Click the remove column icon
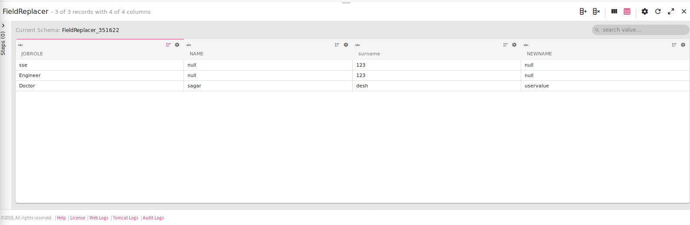The height and width of the screenshot is (225, 690). 596,12
